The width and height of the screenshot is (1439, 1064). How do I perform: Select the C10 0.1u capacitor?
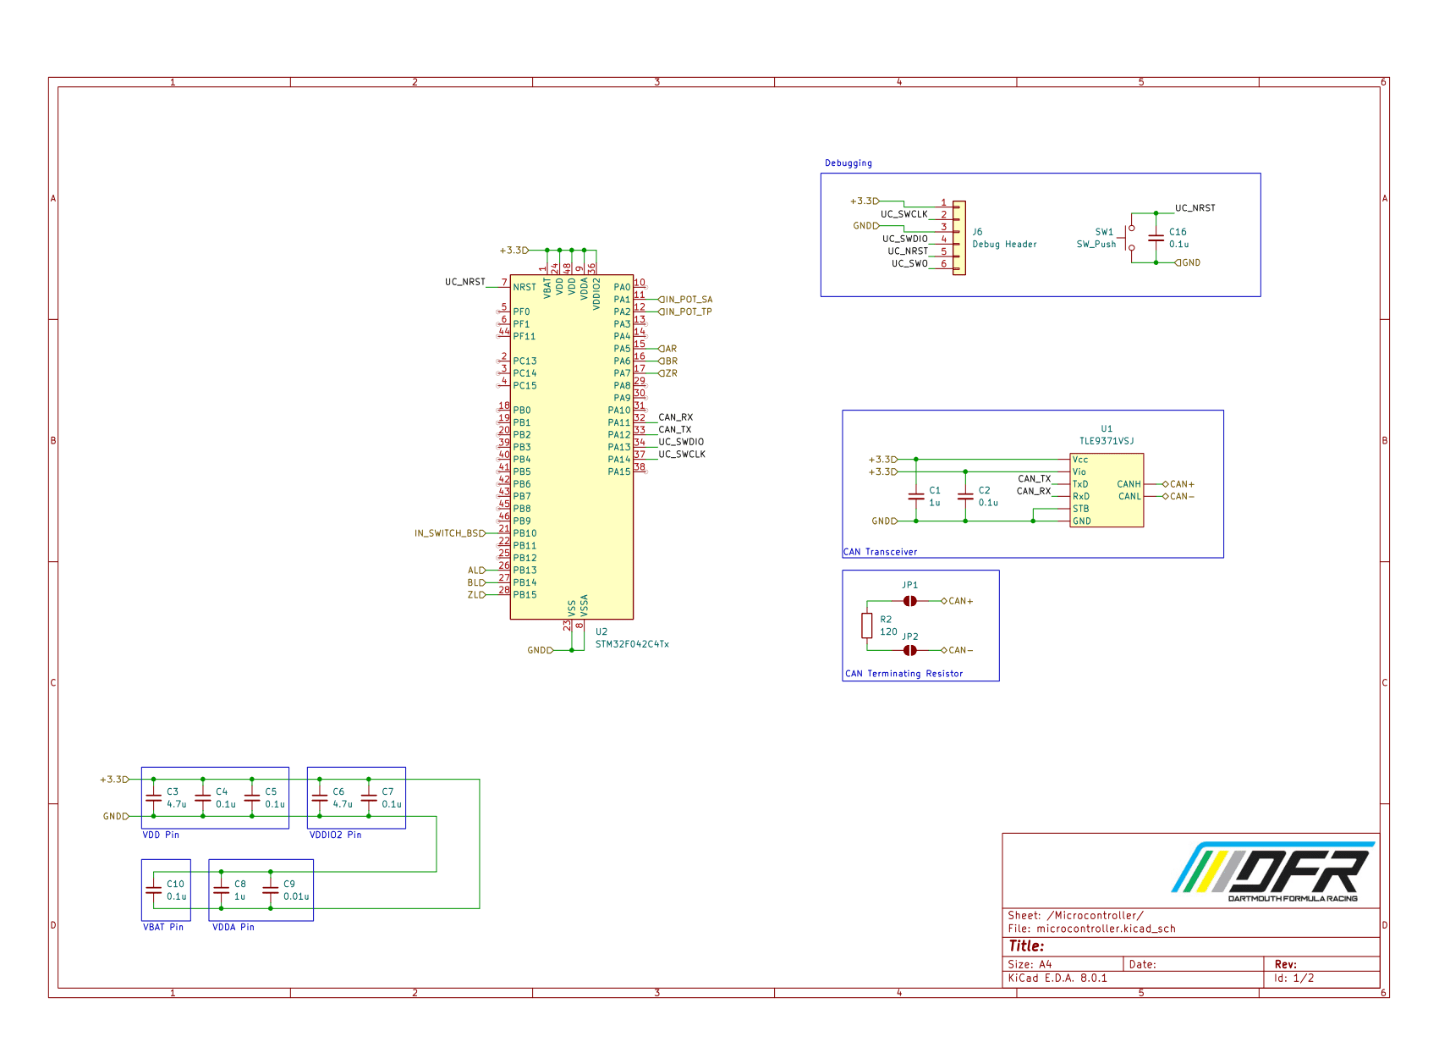[153, 890]
